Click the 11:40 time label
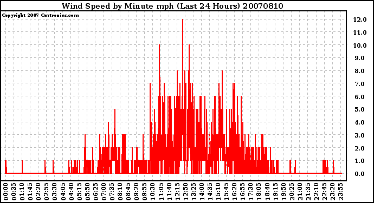374x203 pixels. (169, 192)
